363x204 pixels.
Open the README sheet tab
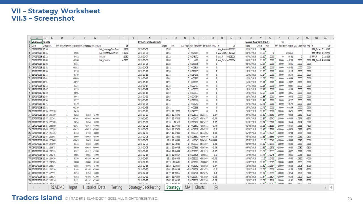coord(57,187)
